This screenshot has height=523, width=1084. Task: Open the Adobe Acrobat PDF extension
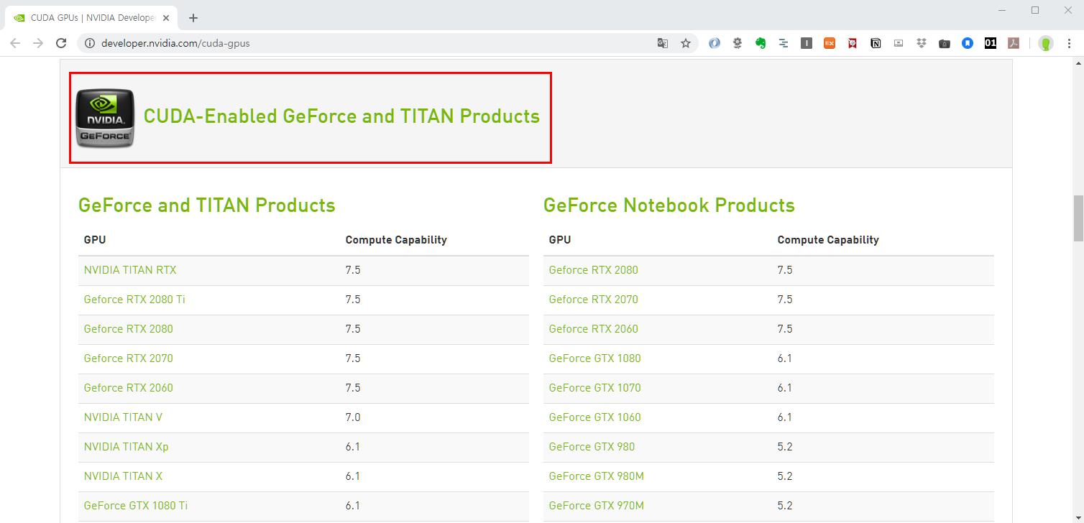click(1014, 43)
